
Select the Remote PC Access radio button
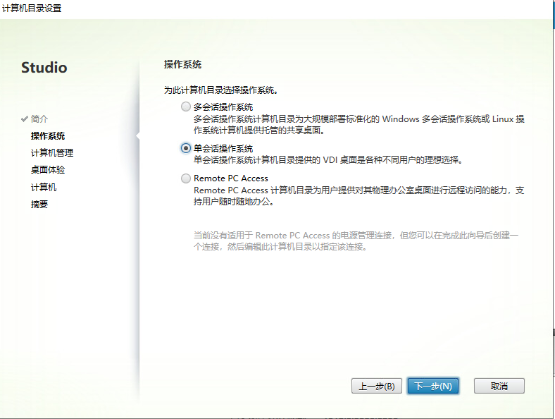(186, 178)
